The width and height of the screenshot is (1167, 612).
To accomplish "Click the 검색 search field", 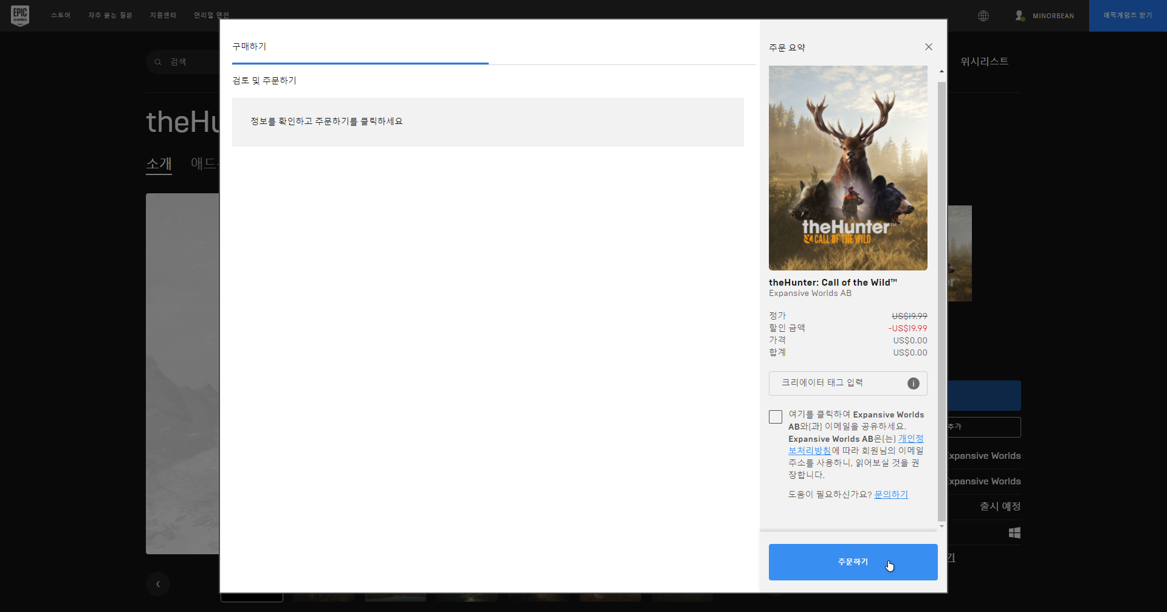I will [x=182, y=62].
